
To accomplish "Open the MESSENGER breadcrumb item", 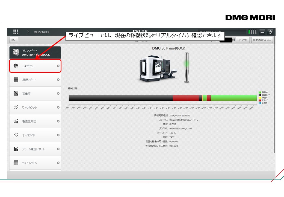I will tap(41, 32).
